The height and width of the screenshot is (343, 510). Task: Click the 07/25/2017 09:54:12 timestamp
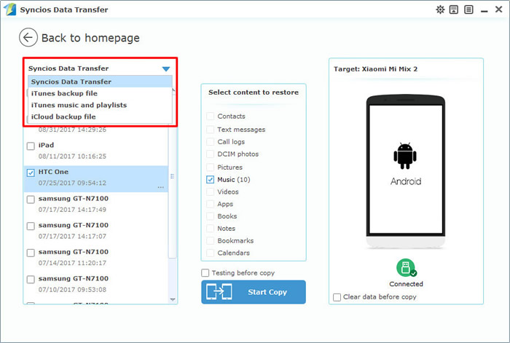72,183
